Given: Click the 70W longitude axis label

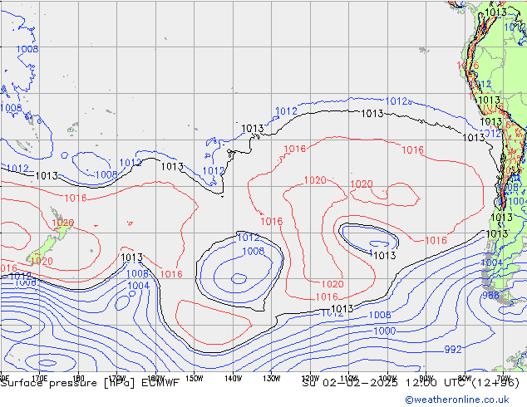Looking at the screenshot, I should pyautogui.click(x=503, y=378).
